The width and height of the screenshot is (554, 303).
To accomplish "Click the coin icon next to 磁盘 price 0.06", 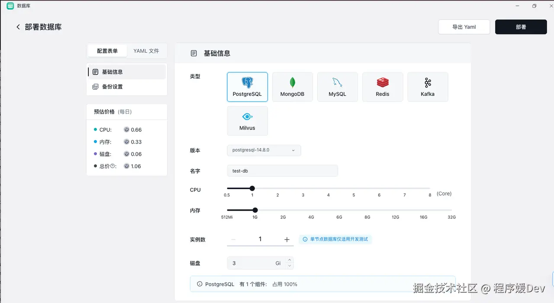I will 126,154.
